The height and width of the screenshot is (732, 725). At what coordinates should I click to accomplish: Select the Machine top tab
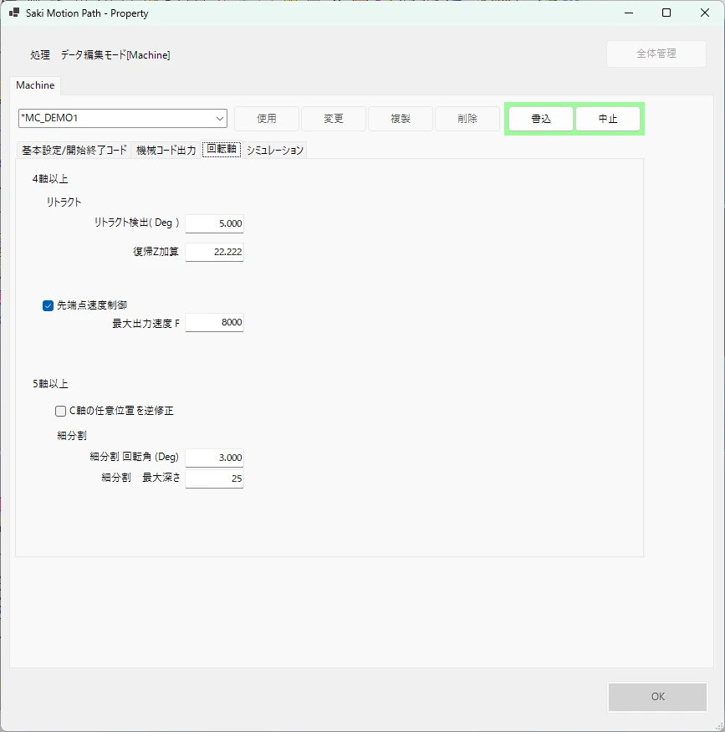(35, 85)
